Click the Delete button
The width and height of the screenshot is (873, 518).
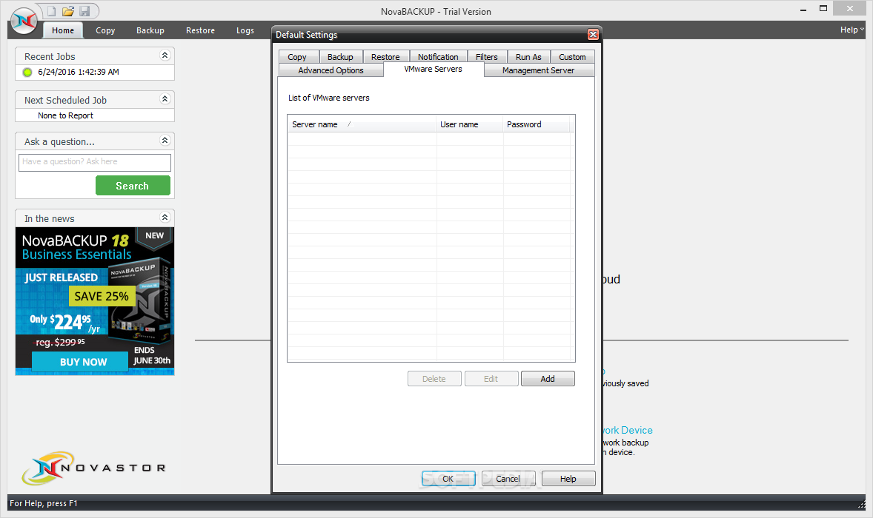(x=434, y=378)
